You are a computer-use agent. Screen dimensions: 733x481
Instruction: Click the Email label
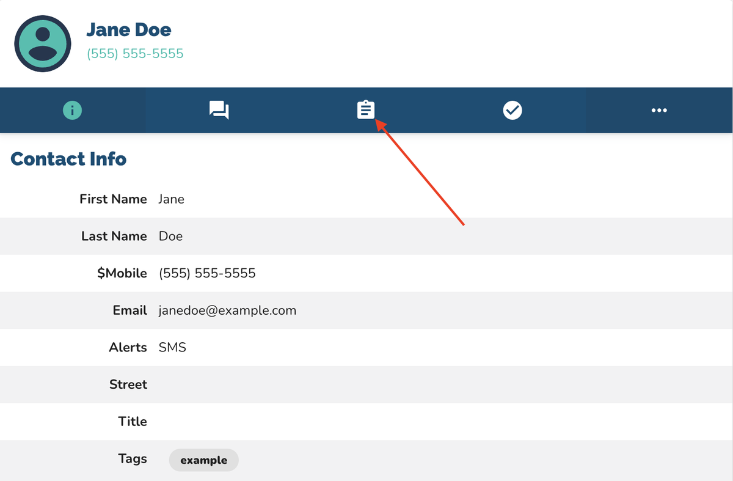coord(130,310)
